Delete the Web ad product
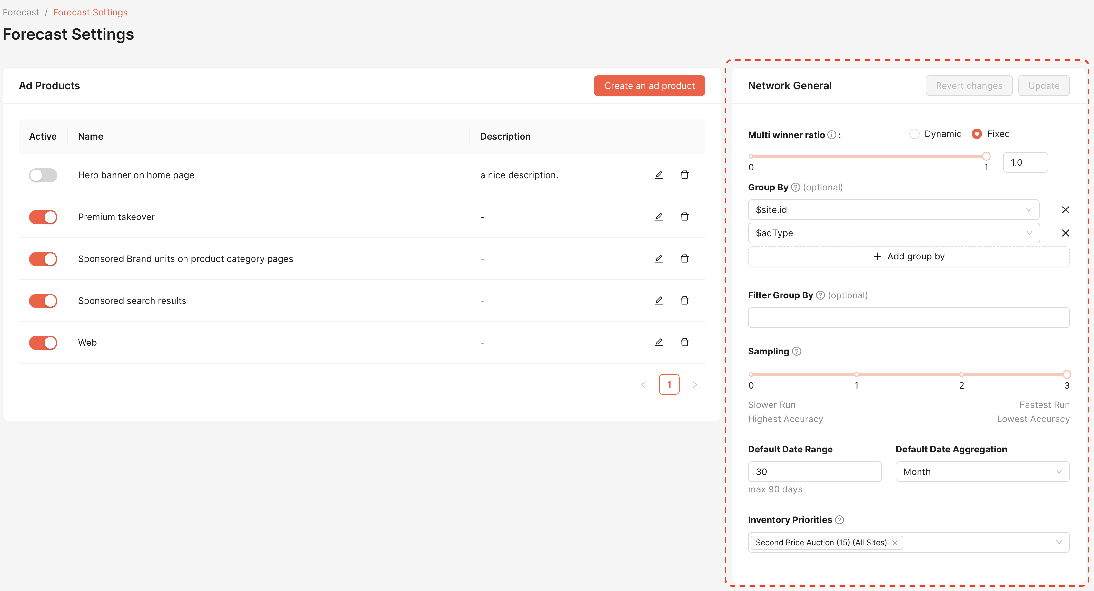The width and height of the screenshot is (1094, 591). (x=685, y=342)
